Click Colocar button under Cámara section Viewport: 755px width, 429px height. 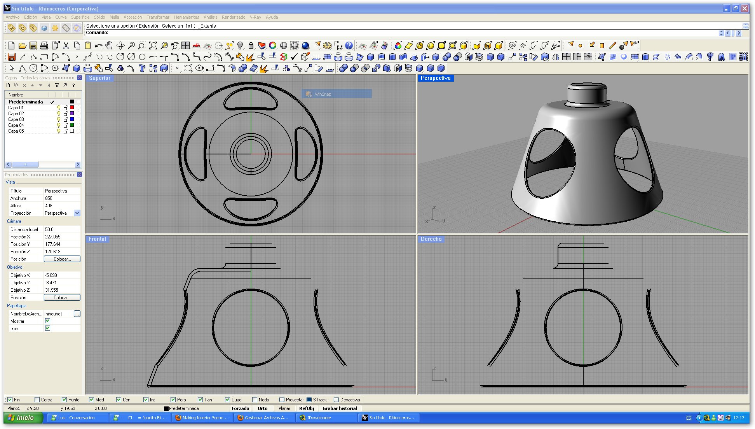pos(62,259)
